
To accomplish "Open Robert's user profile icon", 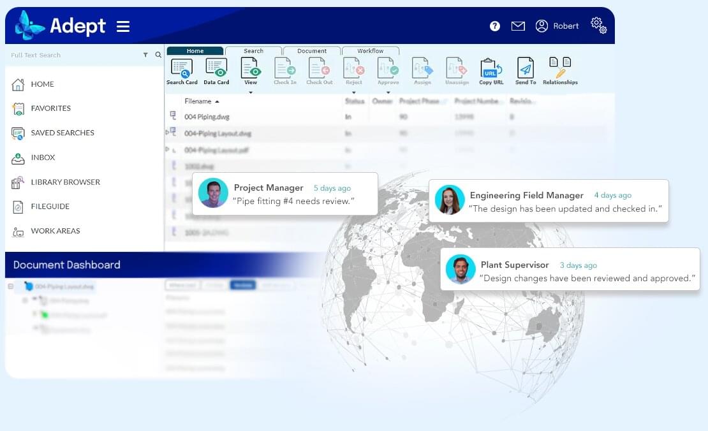I will point(542,26).
